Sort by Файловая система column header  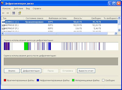pos(57,18)
